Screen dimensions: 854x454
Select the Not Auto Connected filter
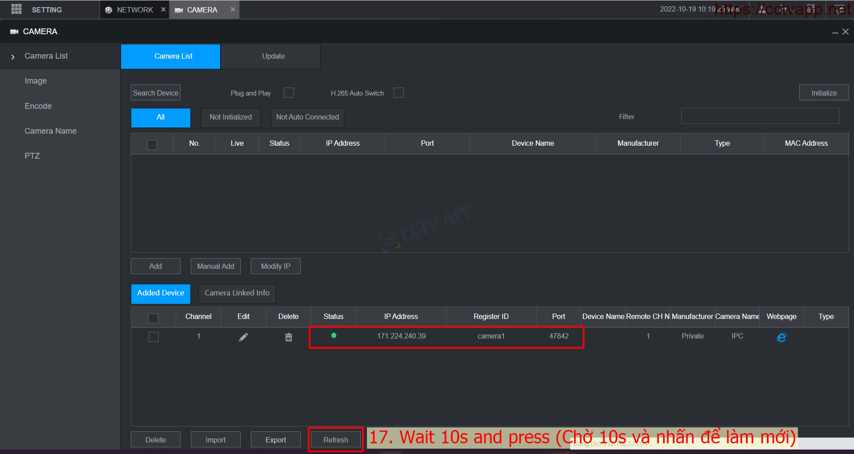307,117
